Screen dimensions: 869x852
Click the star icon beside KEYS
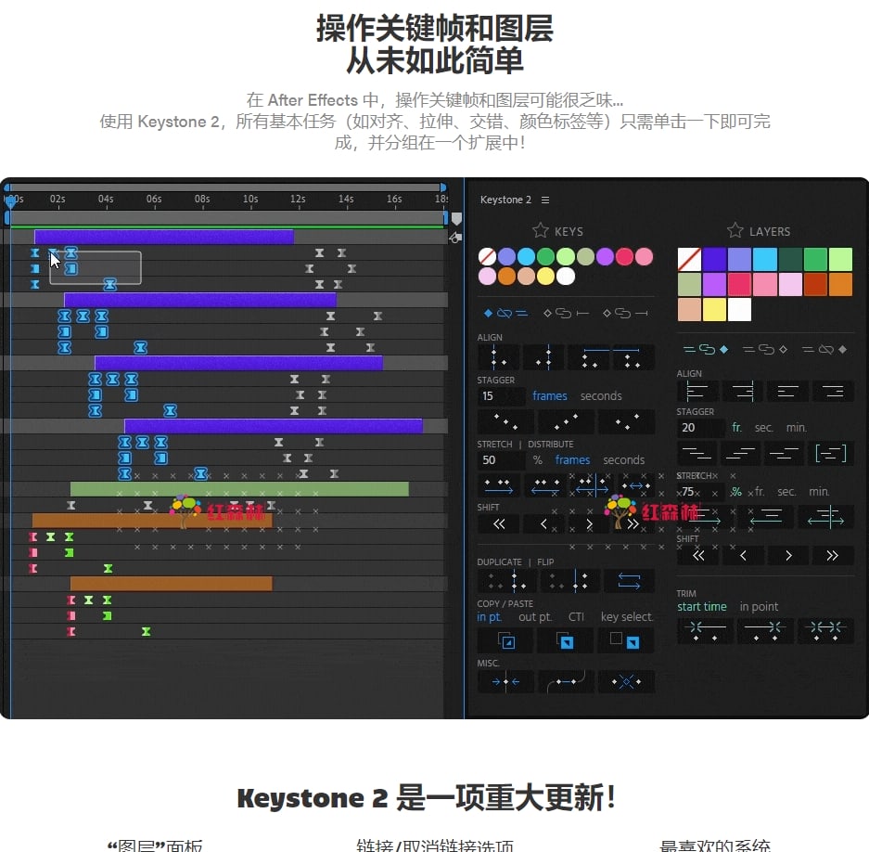[541, 231]
